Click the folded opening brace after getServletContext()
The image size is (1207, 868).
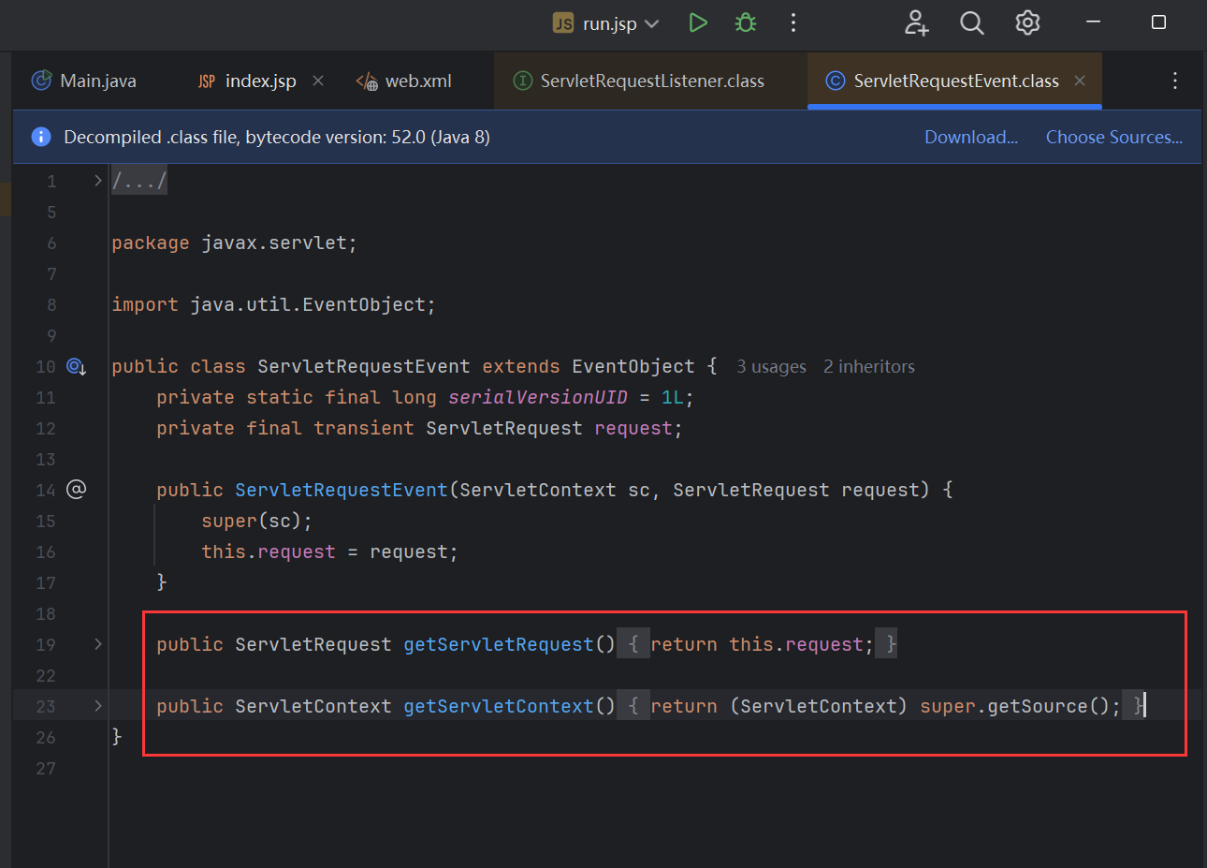tap(633, 706)
